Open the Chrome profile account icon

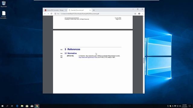click(x=139, y=14)
